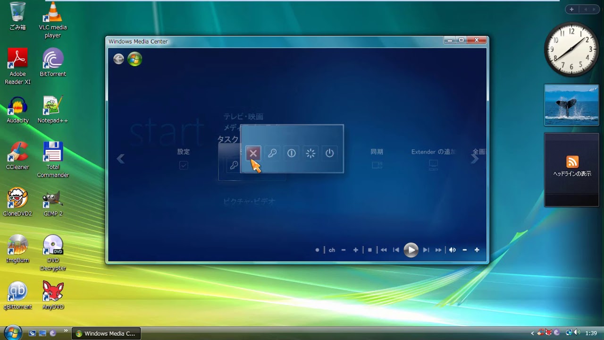Click the Windows Start orb

tap(13, 332)
